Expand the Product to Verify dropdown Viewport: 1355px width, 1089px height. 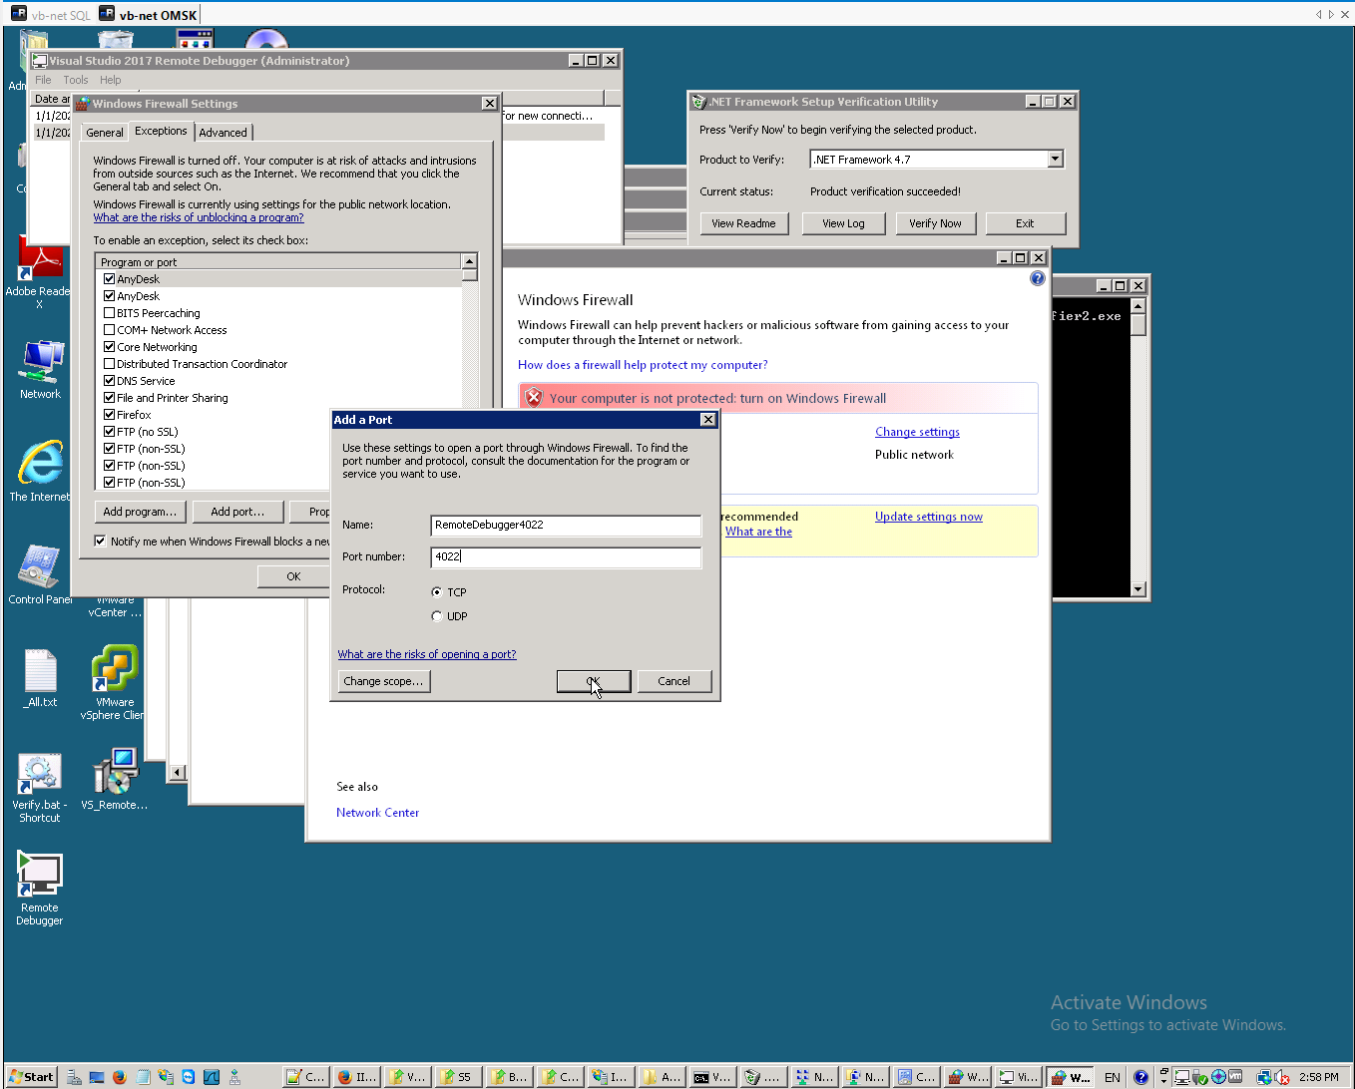[x=1056, y=160]
